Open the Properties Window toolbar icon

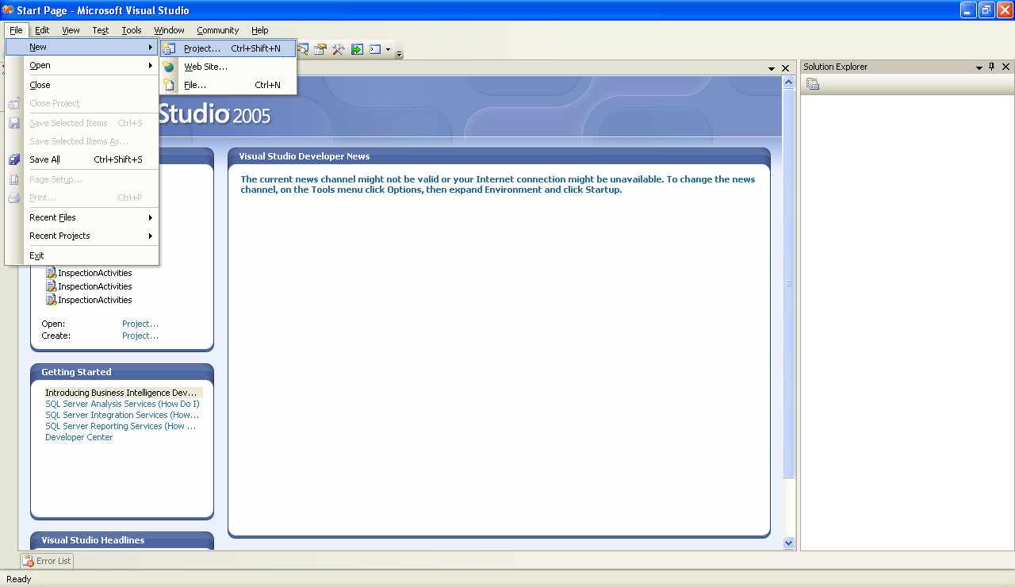320,49
